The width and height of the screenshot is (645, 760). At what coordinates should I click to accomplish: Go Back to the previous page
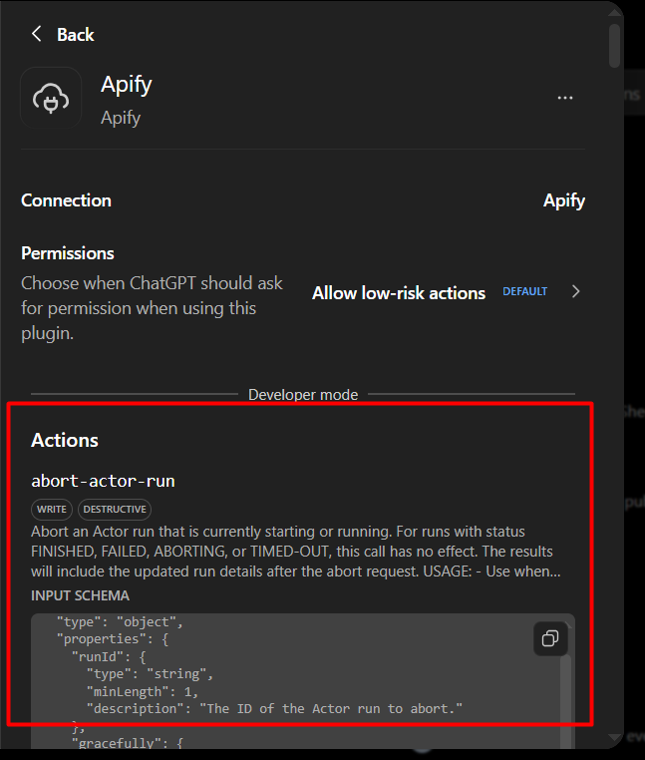click(75, 35)
